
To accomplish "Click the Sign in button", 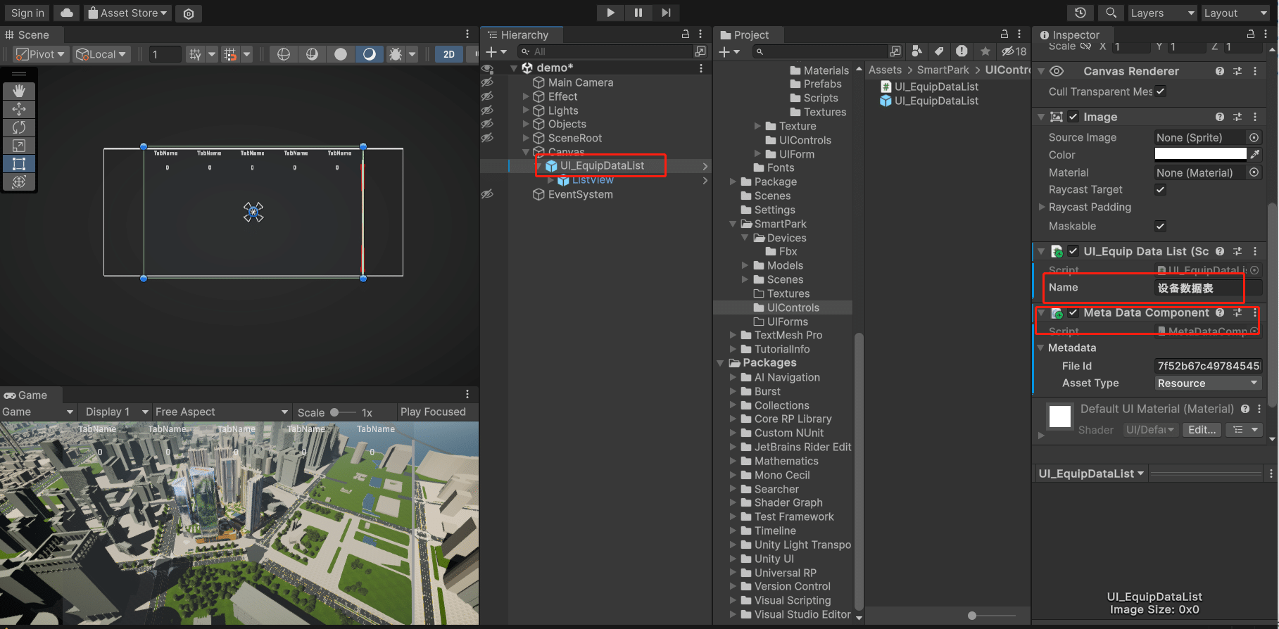I will (27, 13).
